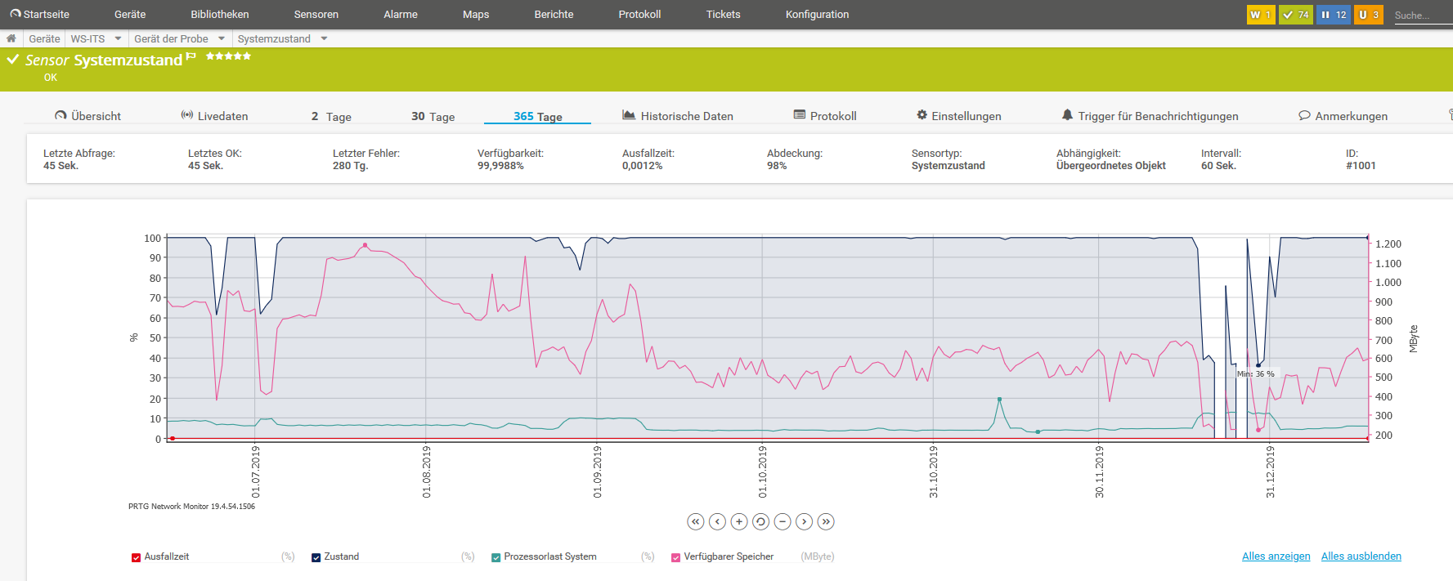1453x581 pixels.
Task: Toggle Verfügbarer Speicher channel checkbox
Action: tap(676, 557)
